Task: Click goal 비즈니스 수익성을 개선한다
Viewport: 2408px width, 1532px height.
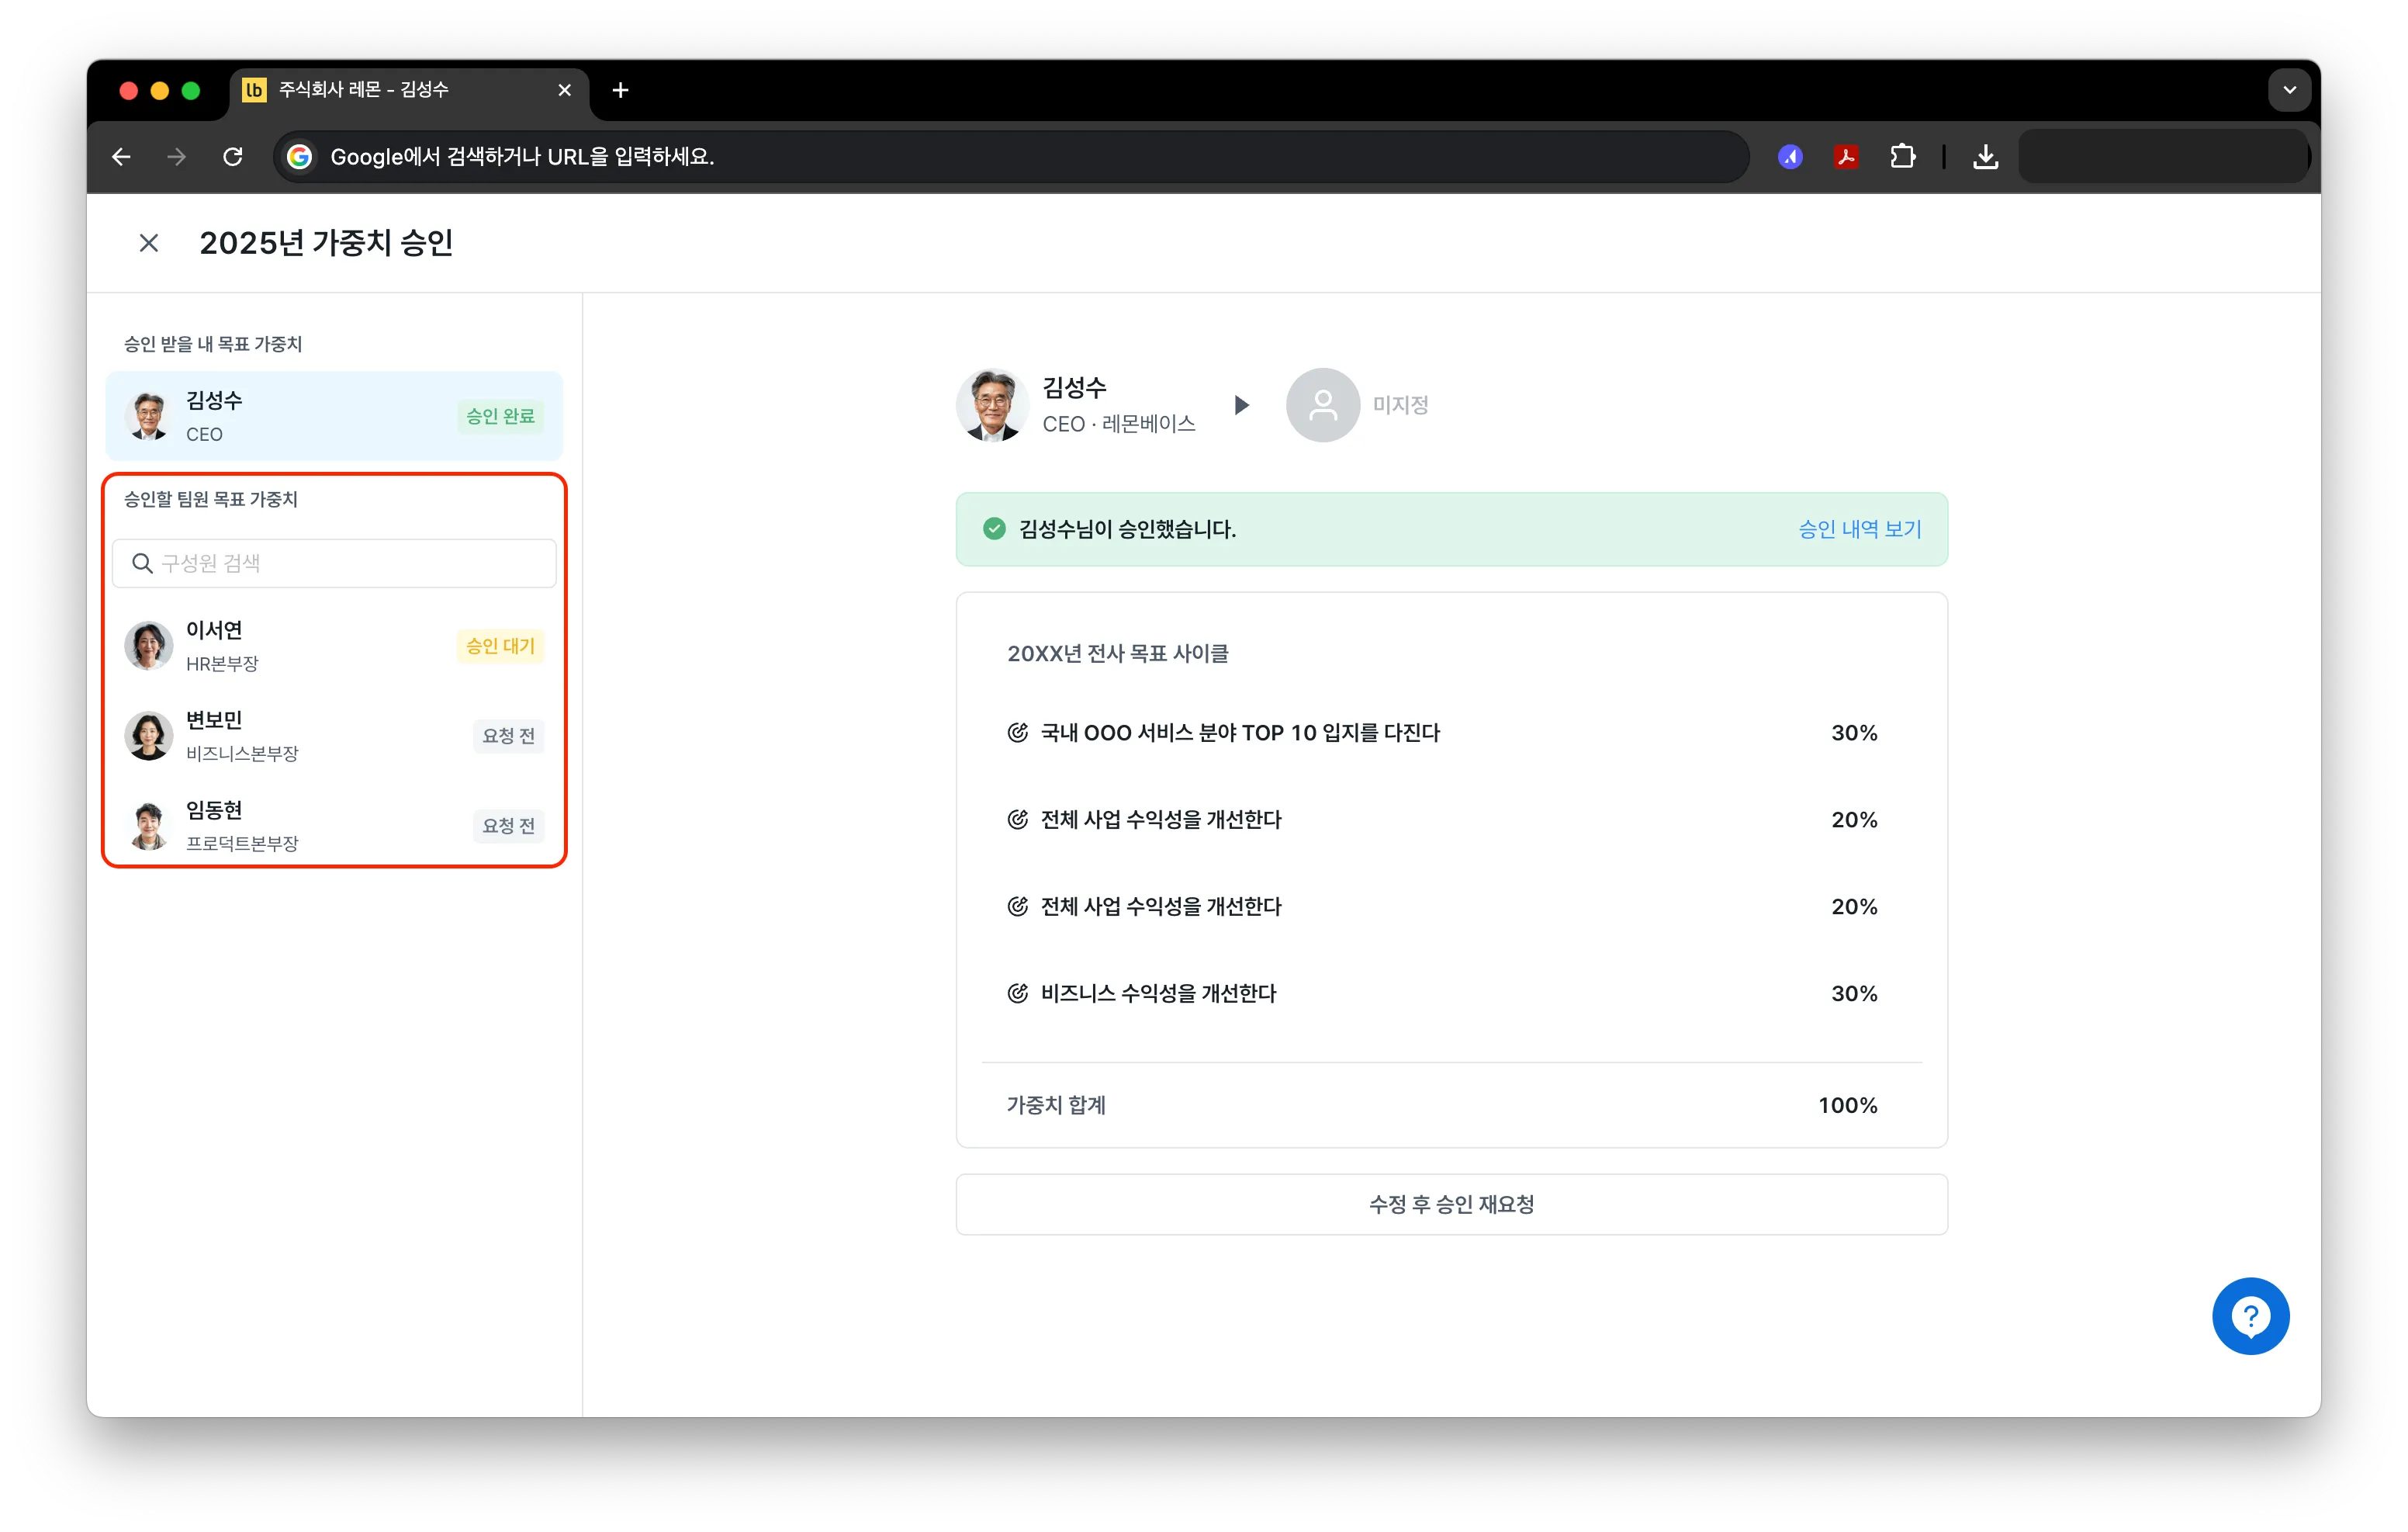Action: click(x=1158, y=993)
